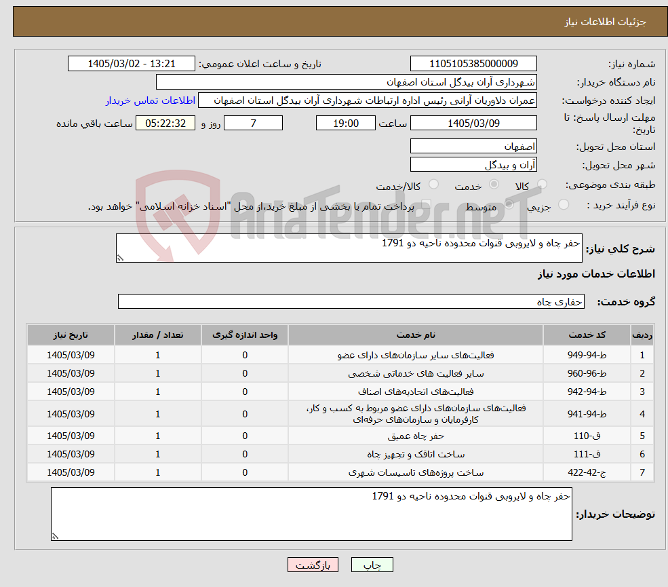
Task: Click the جزئیات اطلاعات نیاز page header
Action: point(605,22)
